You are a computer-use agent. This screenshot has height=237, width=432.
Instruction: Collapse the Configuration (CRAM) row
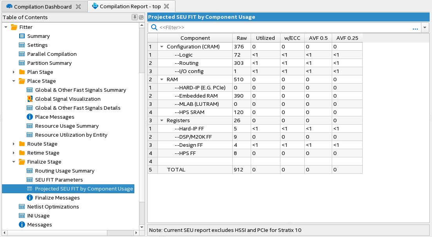tap(161, 46)
